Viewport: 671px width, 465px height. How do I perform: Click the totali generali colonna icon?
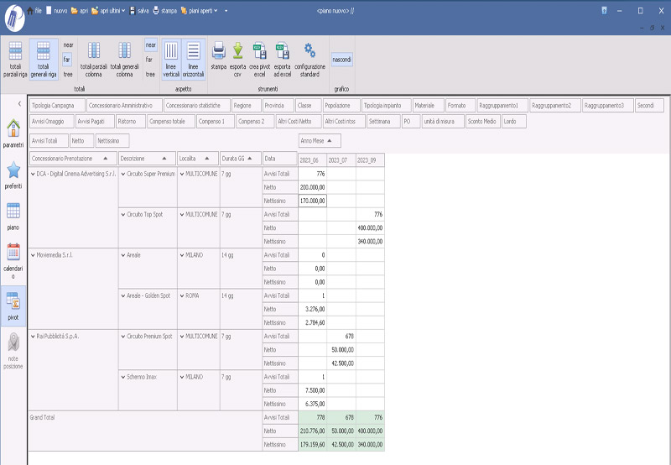pos(124,57)
